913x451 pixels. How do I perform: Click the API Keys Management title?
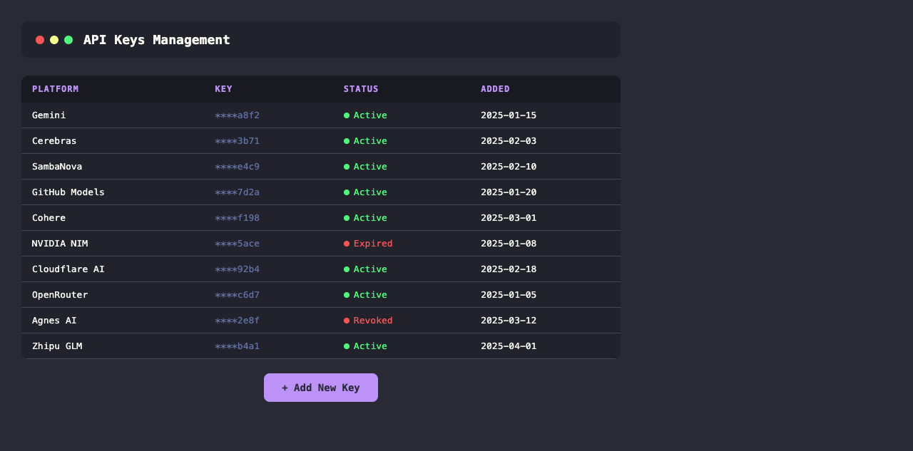point(157,40)
